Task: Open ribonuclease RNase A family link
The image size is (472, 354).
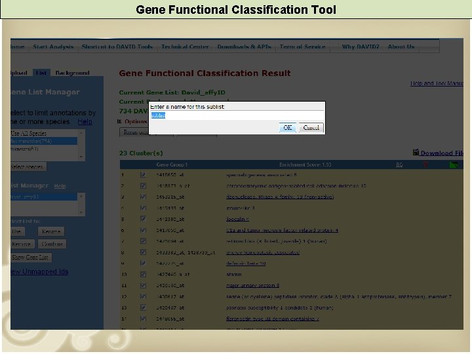Action: (x=280, y=197)
